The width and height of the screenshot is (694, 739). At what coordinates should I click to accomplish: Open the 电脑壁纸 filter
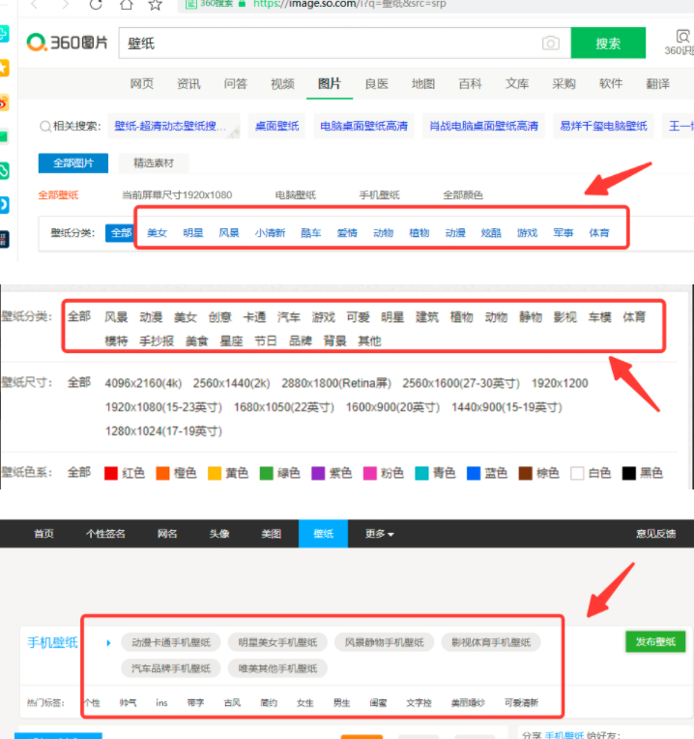(295, 195)
